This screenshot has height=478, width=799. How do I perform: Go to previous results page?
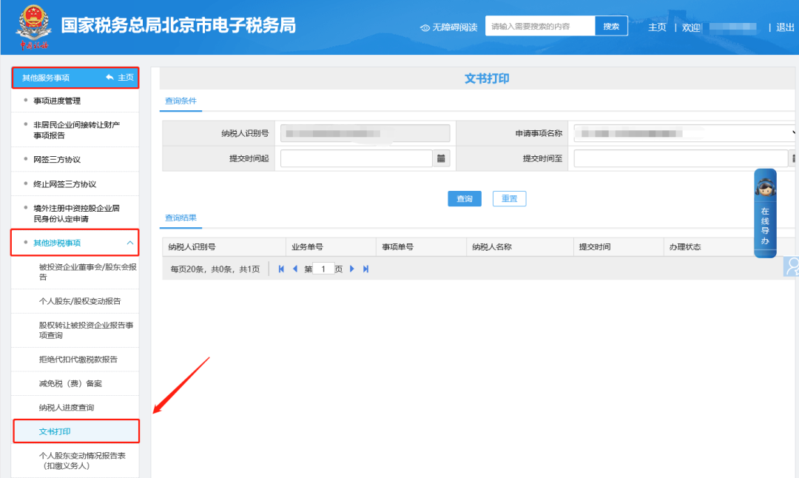(295, 269)
